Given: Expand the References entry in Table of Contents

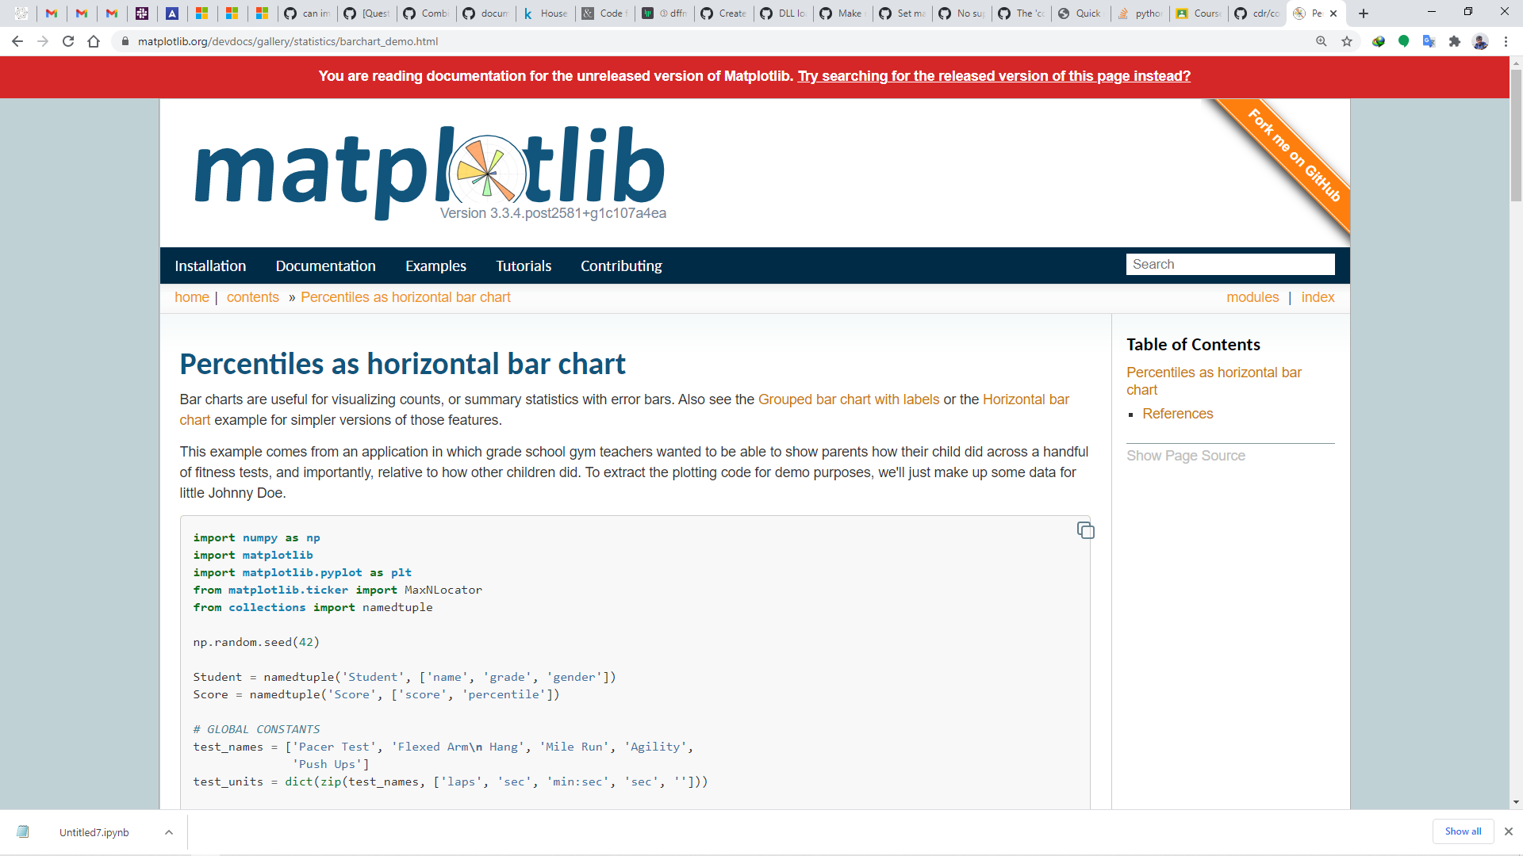Looking at the screenshot, I should pyautogui.click(x=1177, y=413).
